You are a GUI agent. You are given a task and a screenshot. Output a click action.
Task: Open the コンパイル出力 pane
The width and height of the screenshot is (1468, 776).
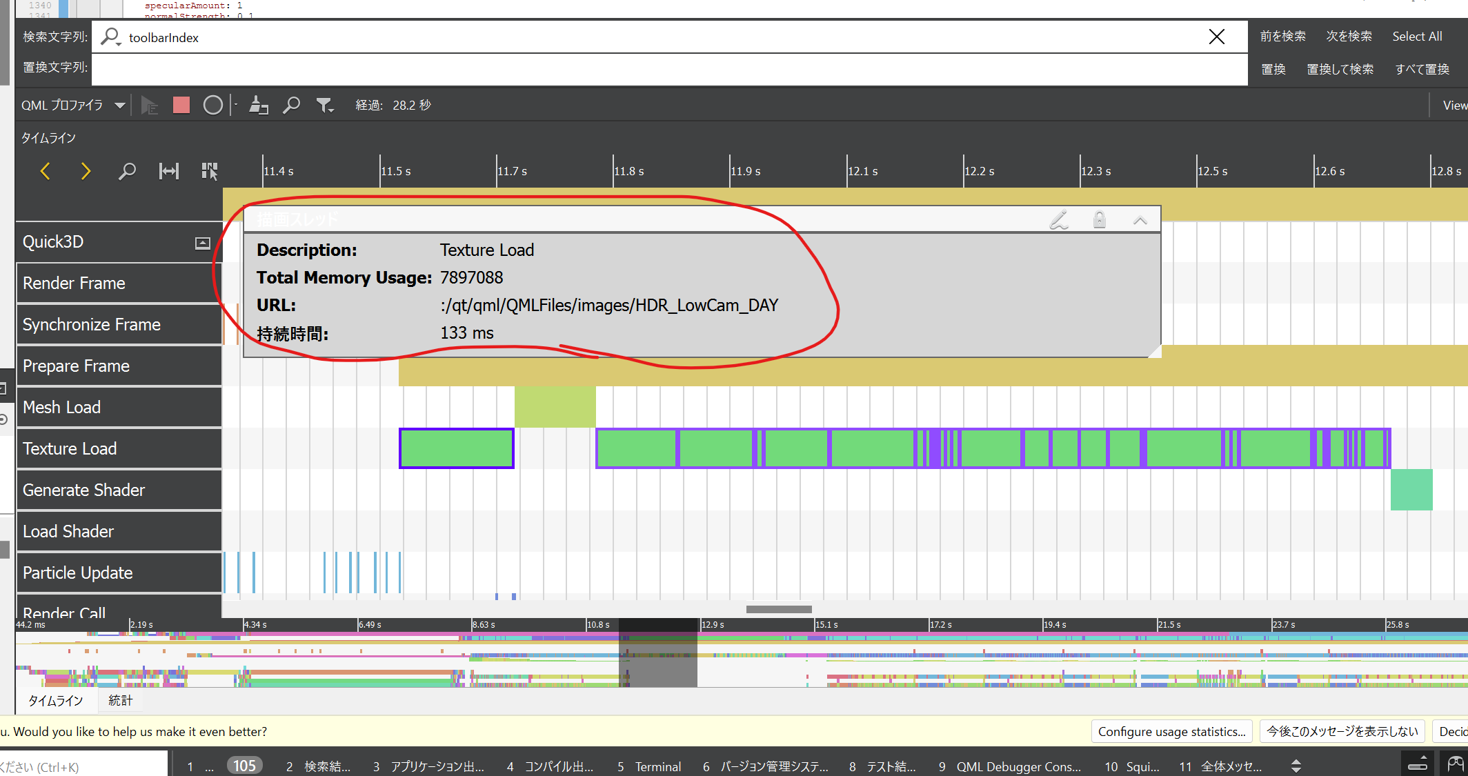pos(550,766)
